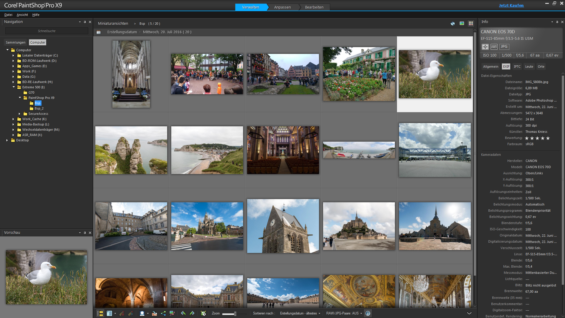Click the JPG format badge
565x318 pixels.
coord(504,47)
